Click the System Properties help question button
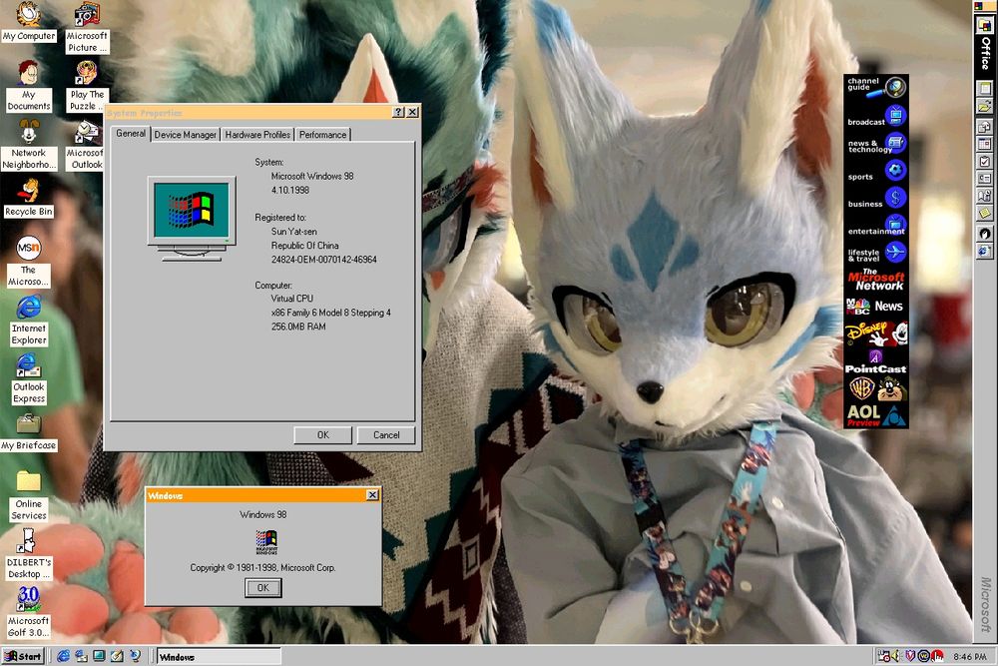 tap(398, 112)
